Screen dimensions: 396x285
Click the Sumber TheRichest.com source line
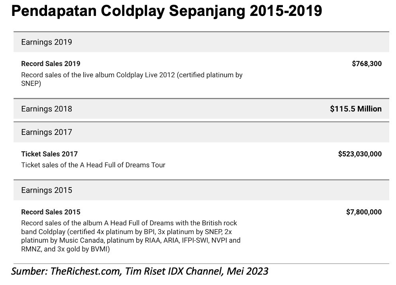click(140, 271)
